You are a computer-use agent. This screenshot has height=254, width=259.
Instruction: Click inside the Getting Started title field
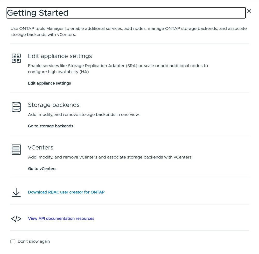coord(126,13)
